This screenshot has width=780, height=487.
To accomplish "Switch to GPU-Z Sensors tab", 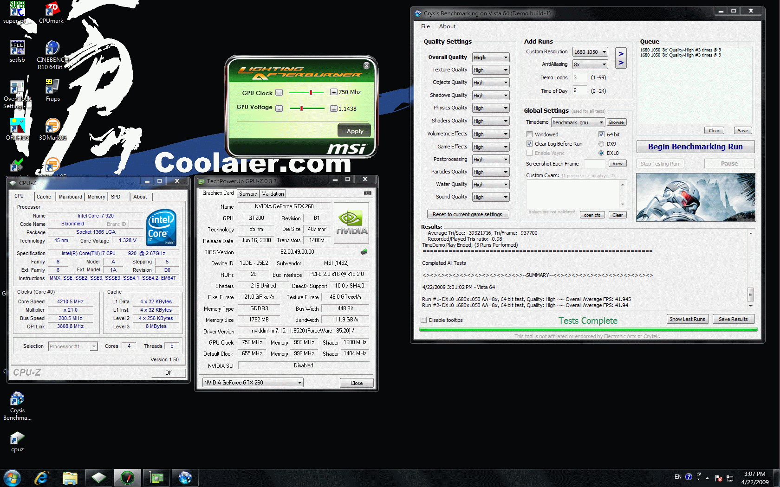I will (x=248, y=194).
